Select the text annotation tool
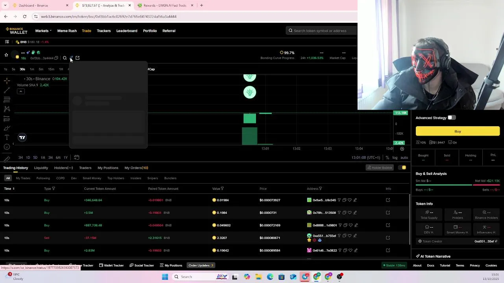 [7, 137]
